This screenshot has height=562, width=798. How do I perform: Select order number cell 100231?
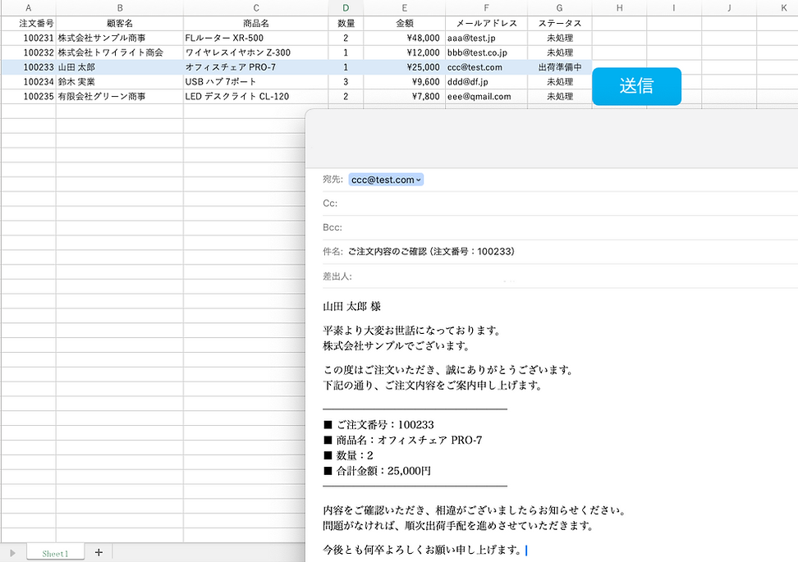click(29, 38)
